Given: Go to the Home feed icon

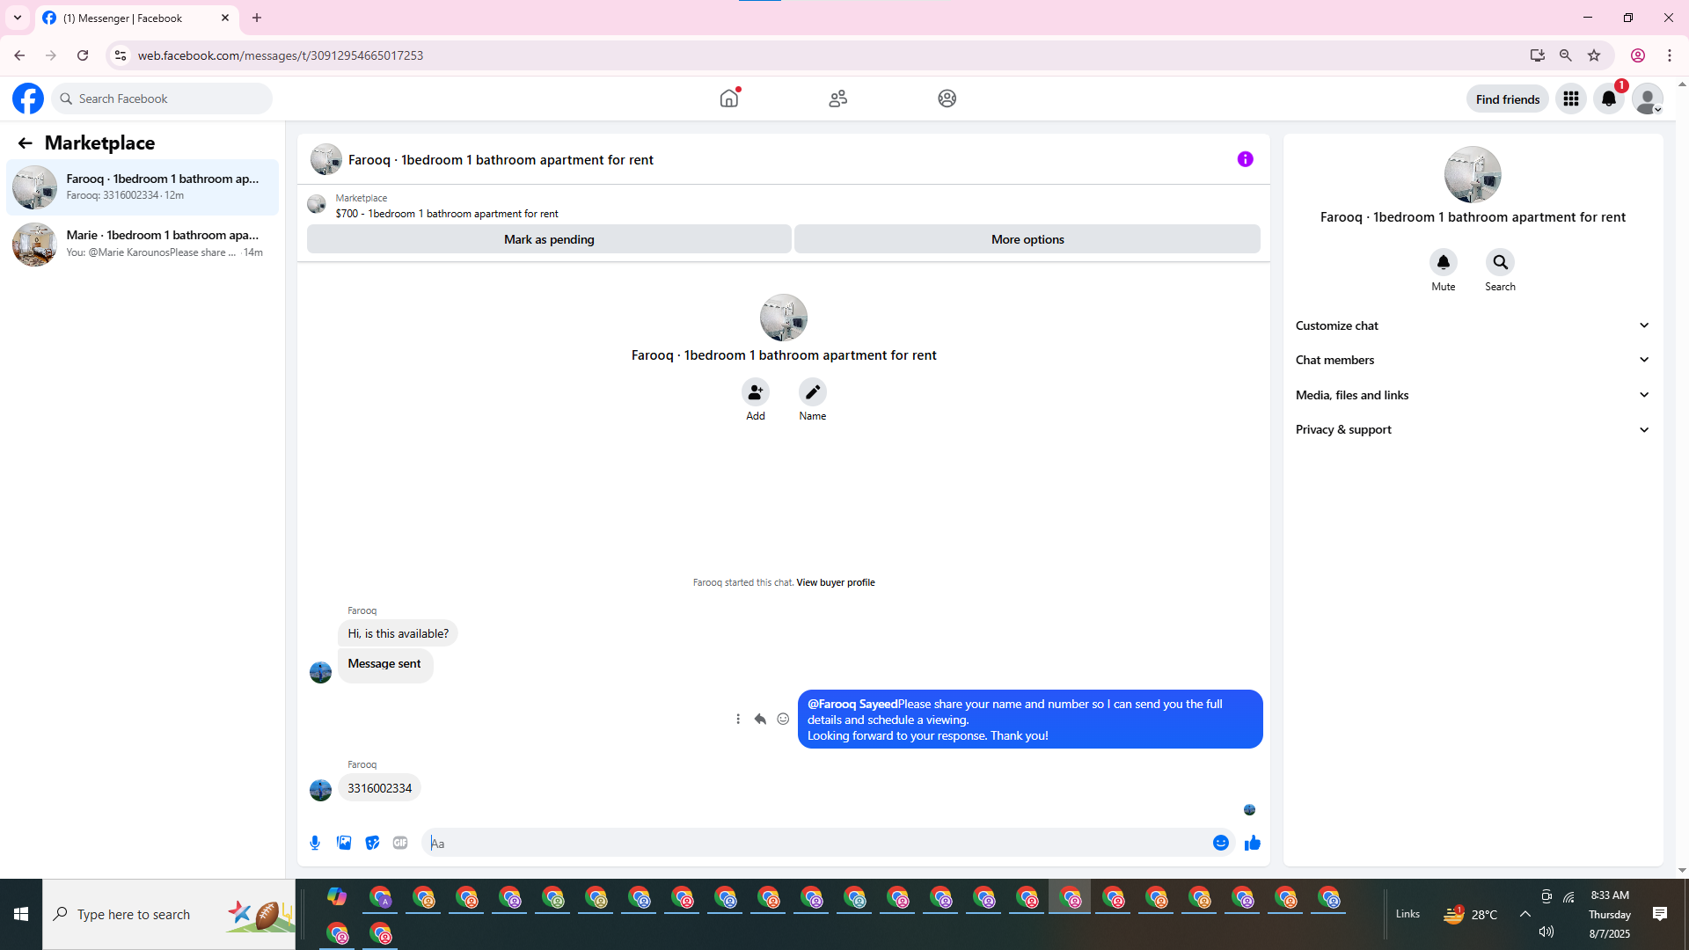Looking at the screenshot, I should pyautogui.click(x=729, y=99).
